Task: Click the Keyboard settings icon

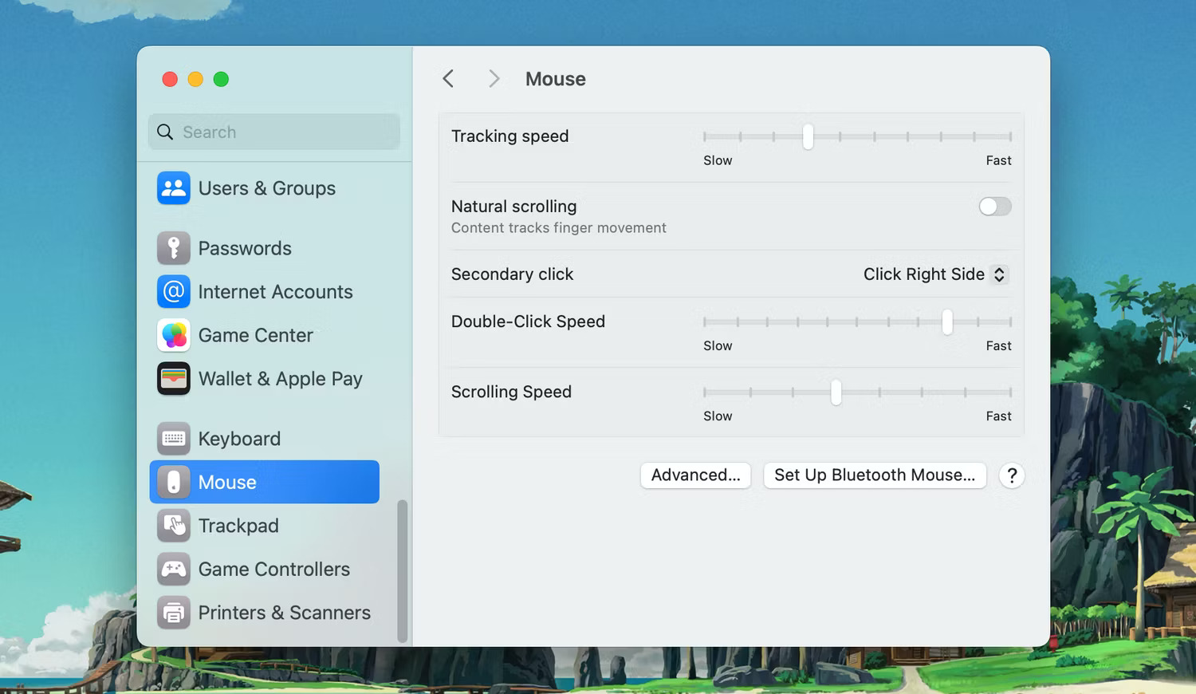Action: point(174,438)
